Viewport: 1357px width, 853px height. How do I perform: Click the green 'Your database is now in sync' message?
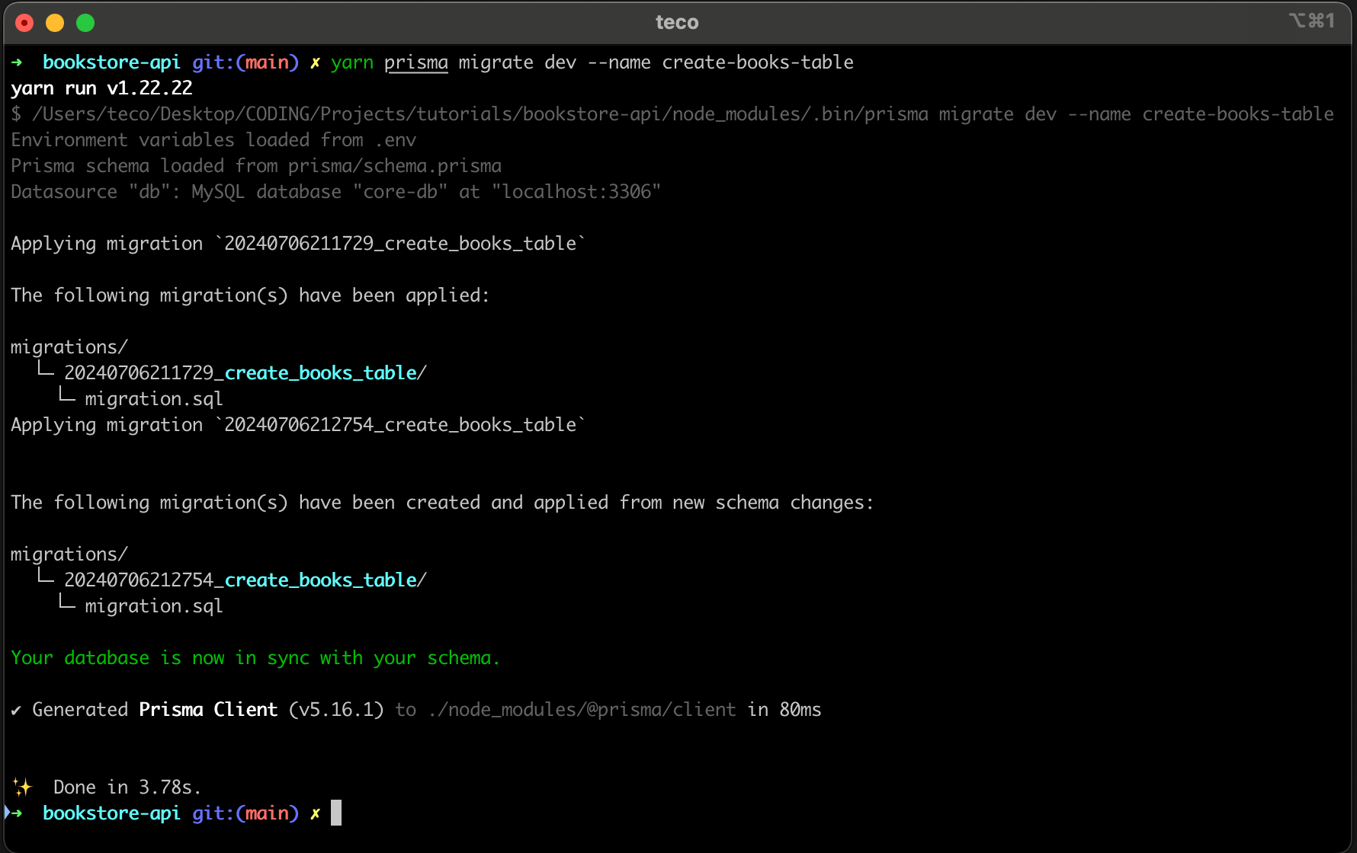[255, 658]
